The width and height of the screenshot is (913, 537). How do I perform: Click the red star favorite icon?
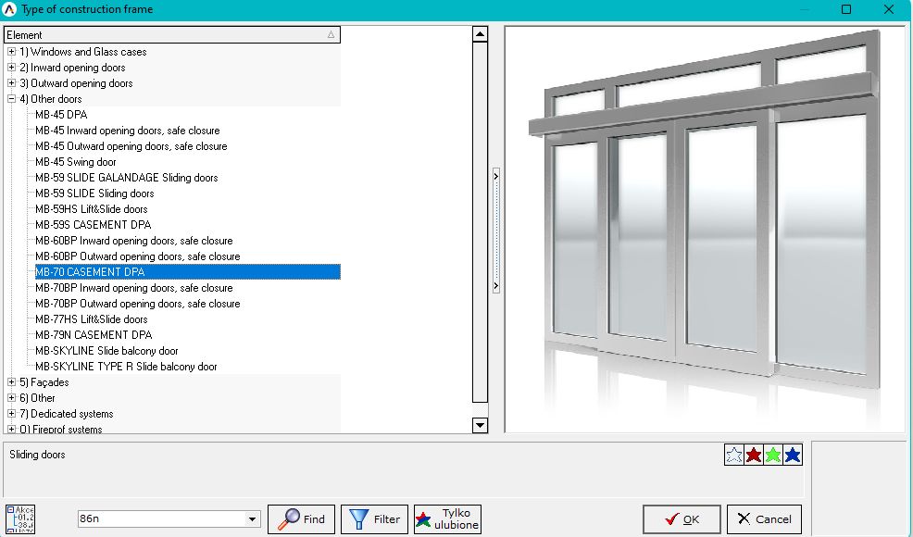coord(754,455)
